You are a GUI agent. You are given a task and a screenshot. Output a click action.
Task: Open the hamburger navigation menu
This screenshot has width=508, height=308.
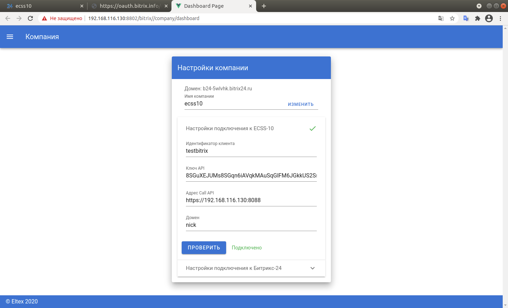[x=10, y=37]
